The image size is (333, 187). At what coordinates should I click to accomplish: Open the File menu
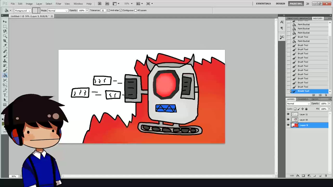(x=12, y=4)
